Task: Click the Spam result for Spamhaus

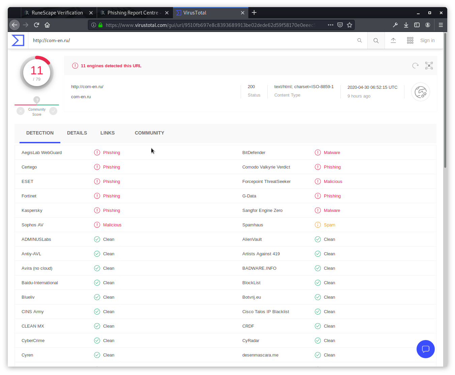Action: (330, 225)
